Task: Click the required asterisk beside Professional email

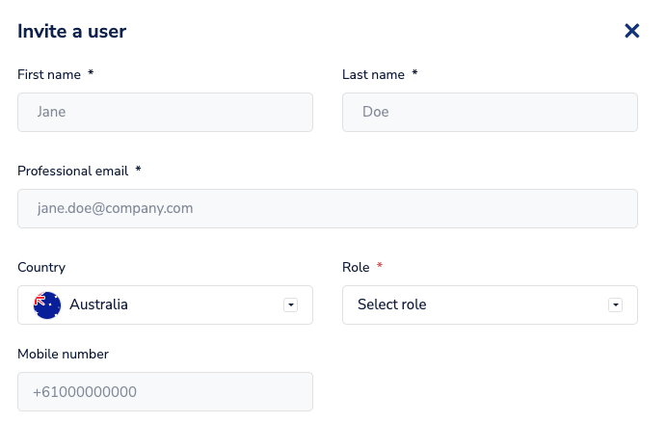Action: click(138, 171)
